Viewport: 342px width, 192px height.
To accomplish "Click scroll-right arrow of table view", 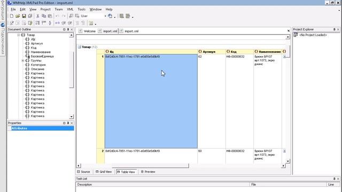I will click(283, 166).
